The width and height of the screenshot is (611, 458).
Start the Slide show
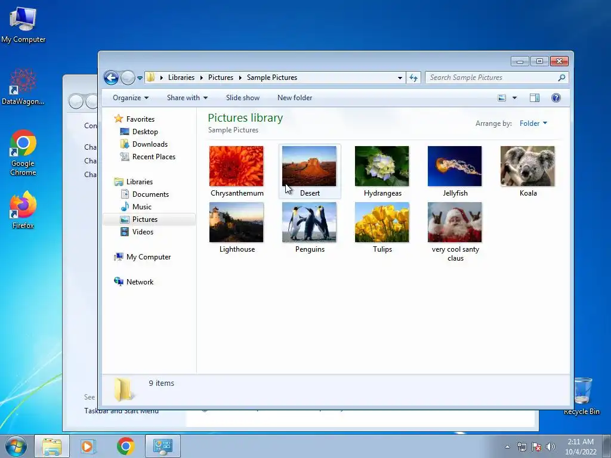coord(243,98)
